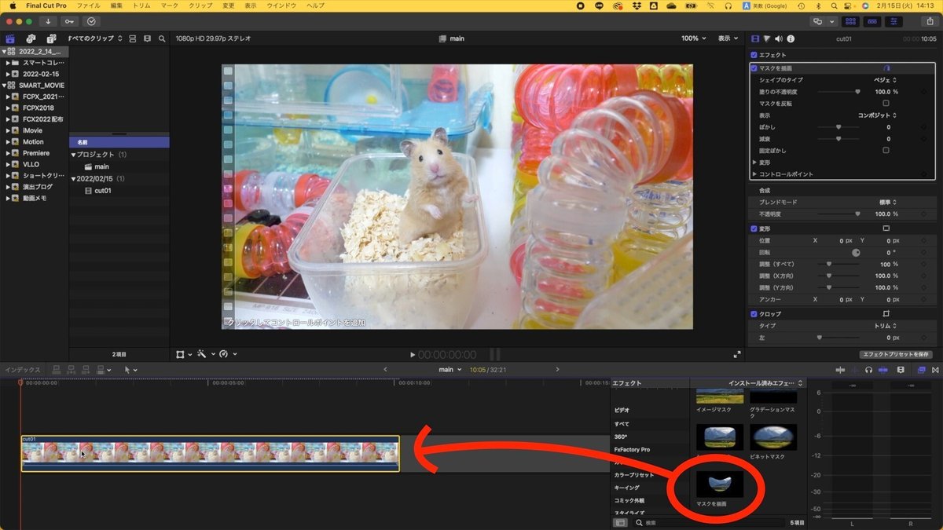Screen dimensions: 943x530
Task: Open the audio inspector speaker icon
Action: 779,38
